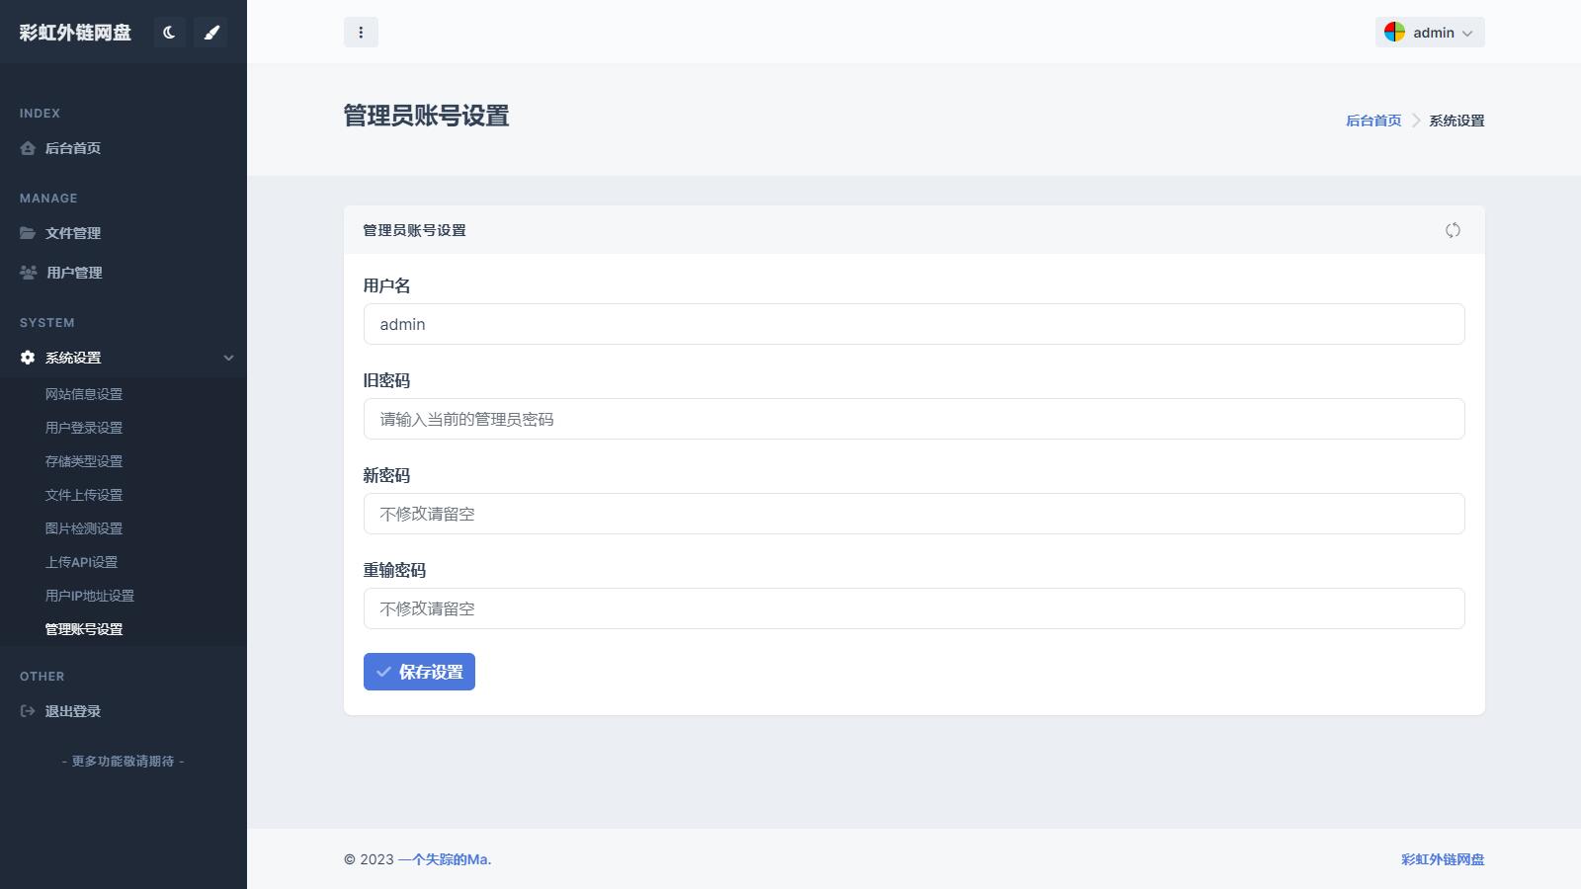
Task: Click the gear icon for 系统设置
Action: pos(28,358)
